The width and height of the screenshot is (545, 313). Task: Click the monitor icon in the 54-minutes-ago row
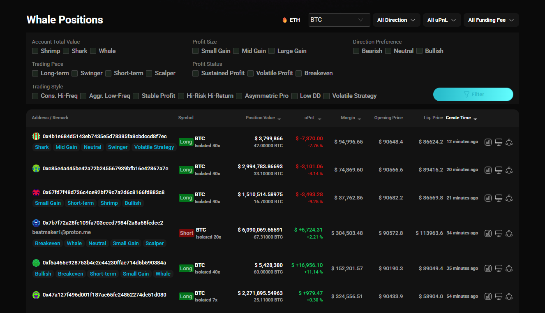click(499, 296)
